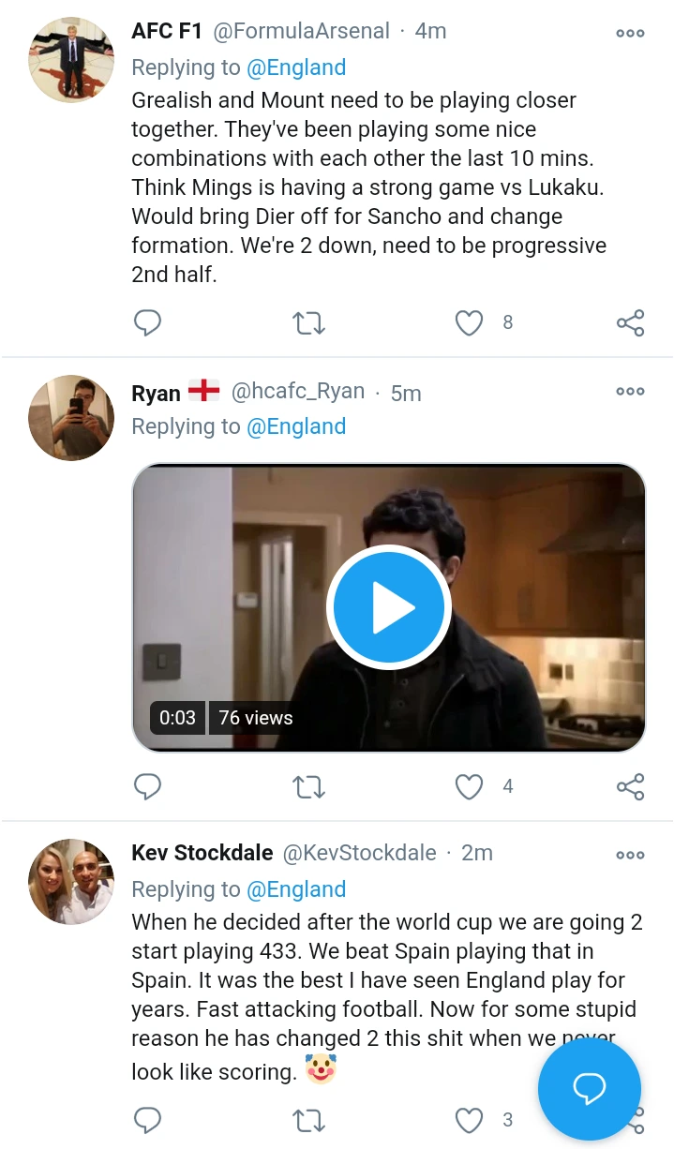Screen dimensions: 674x1149
Task: Retweet Kev Stockdale's tweet
Action: point(308,1119)
